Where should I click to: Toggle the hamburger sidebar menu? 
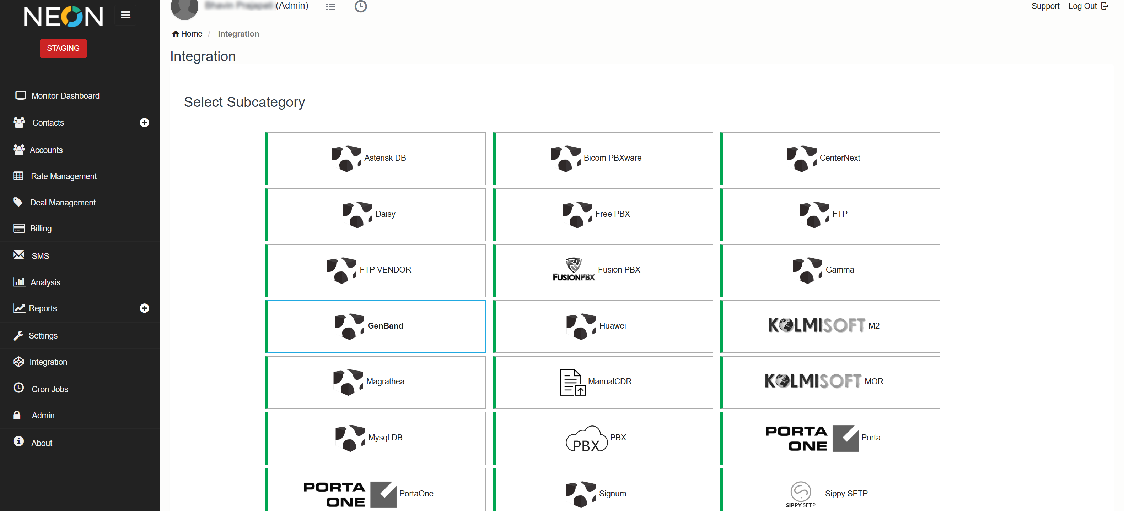(x=126, y=15)
